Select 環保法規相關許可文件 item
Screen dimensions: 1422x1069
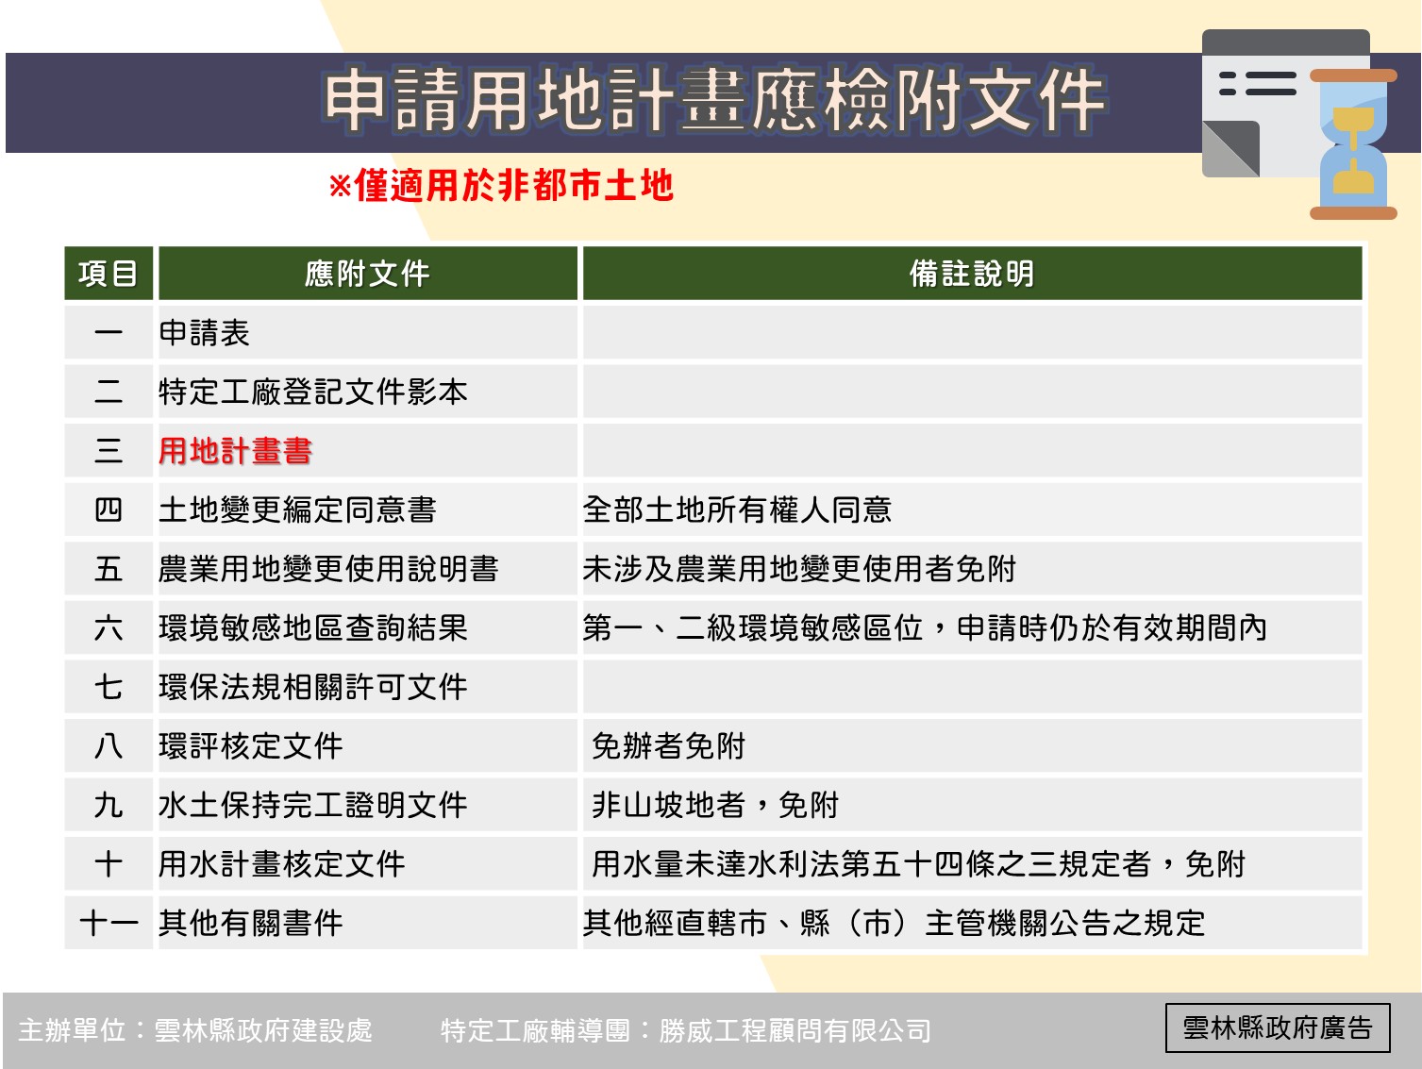(x=313, y=687)
